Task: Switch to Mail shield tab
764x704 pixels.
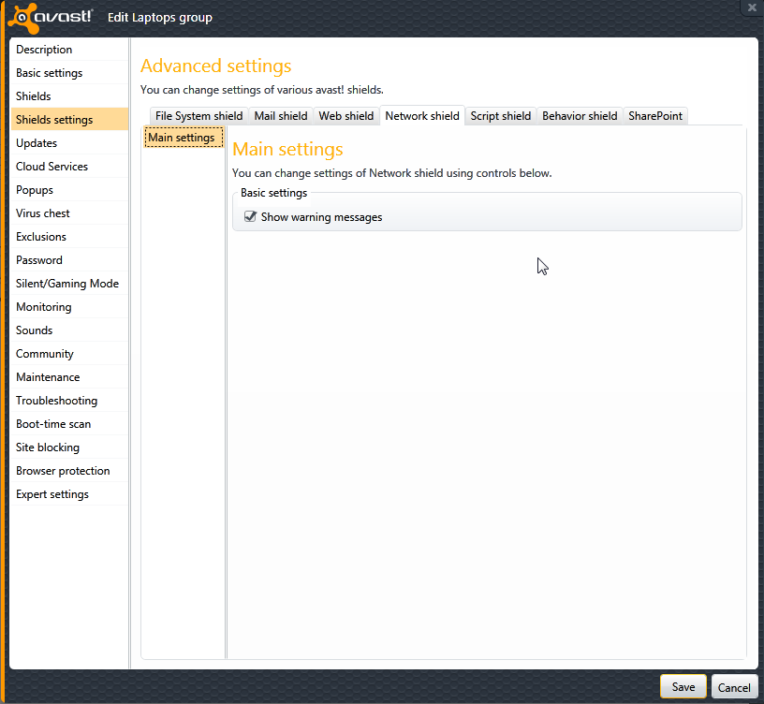Action: coord(281,116)
